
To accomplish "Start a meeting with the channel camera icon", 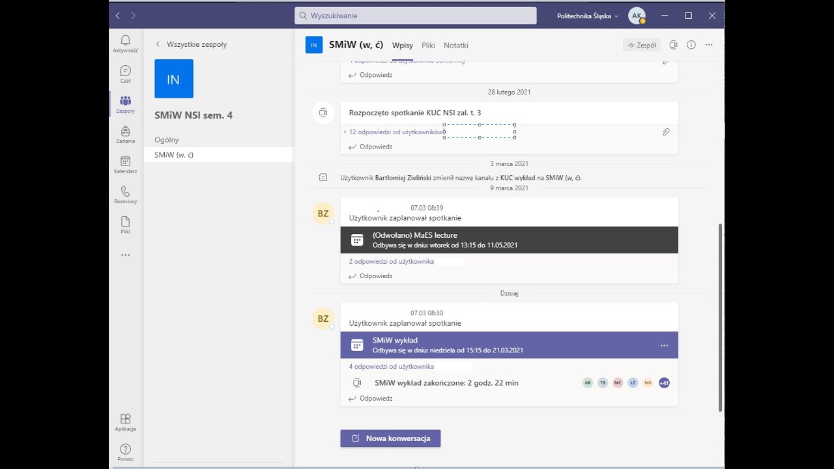I will 674,45.
